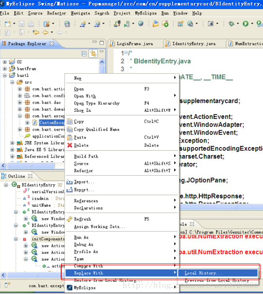This screenshot has height=294, width=263.
Task: Click the deploy server toolbar icon
Action: tap(117, 24)
